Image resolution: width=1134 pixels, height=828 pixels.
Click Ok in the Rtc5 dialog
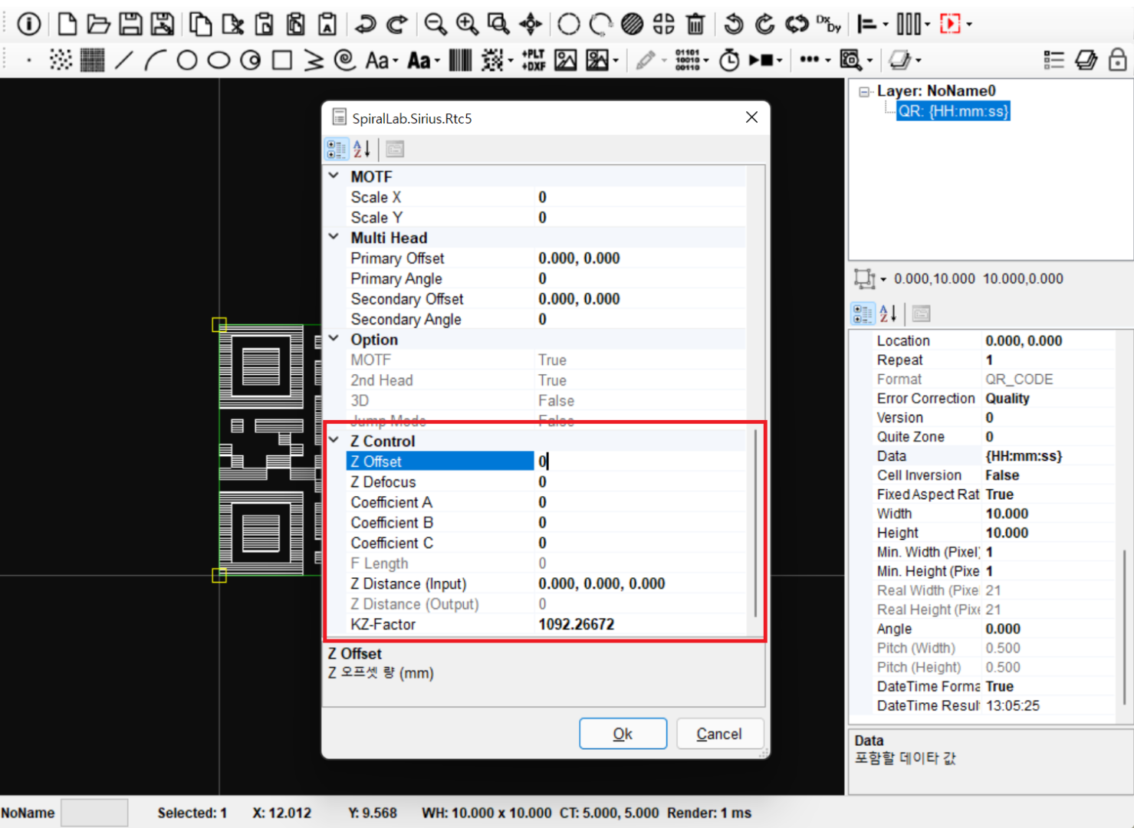tap(623, 734)
